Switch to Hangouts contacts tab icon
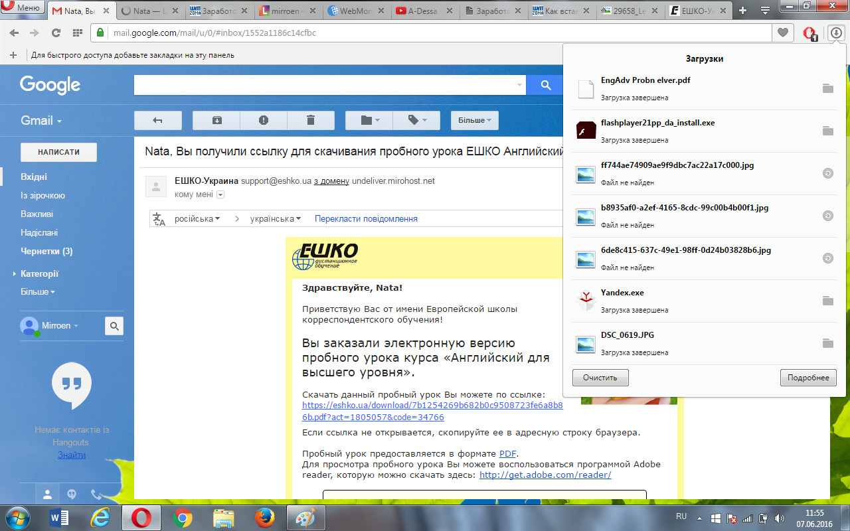 [48, 494]
